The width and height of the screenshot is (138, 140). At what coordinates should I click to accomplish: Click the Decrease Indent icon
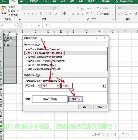(x=88, y=14)
